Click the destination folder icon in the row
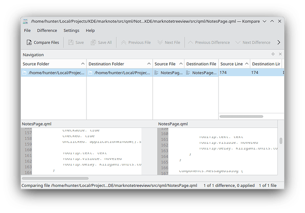The width and height of the screenshot is (305, 213). [x=90, y=73]
